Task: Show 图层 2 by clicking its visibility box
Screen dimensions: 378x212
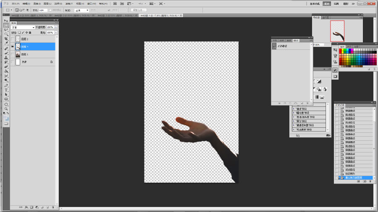Action: [x=12, y=39]
